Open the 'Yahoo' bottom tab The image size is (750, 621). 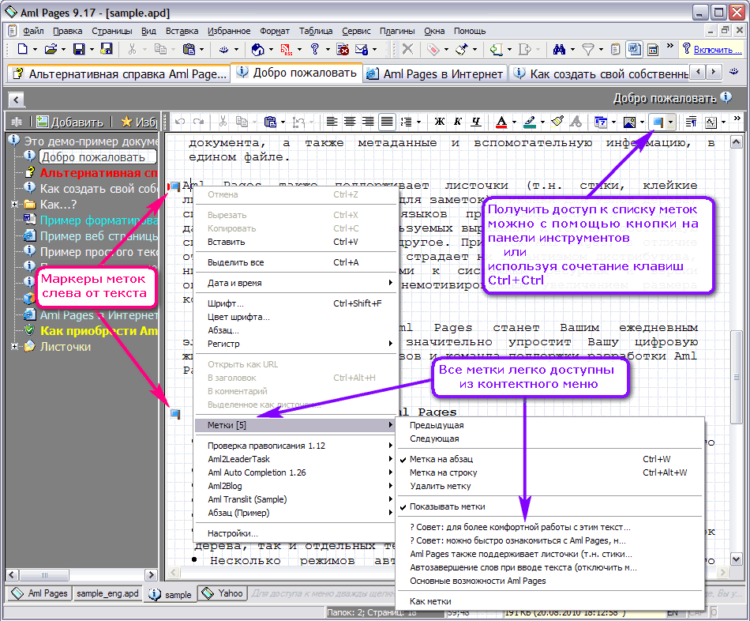point(223,593)
